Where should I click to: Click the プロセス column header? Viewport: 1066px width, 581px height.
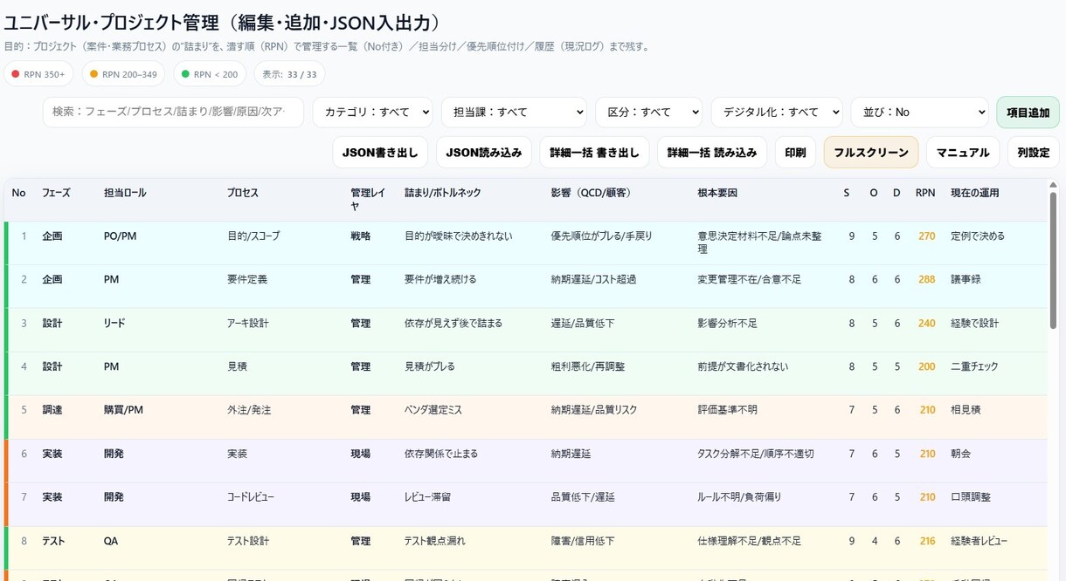[243, 193]
